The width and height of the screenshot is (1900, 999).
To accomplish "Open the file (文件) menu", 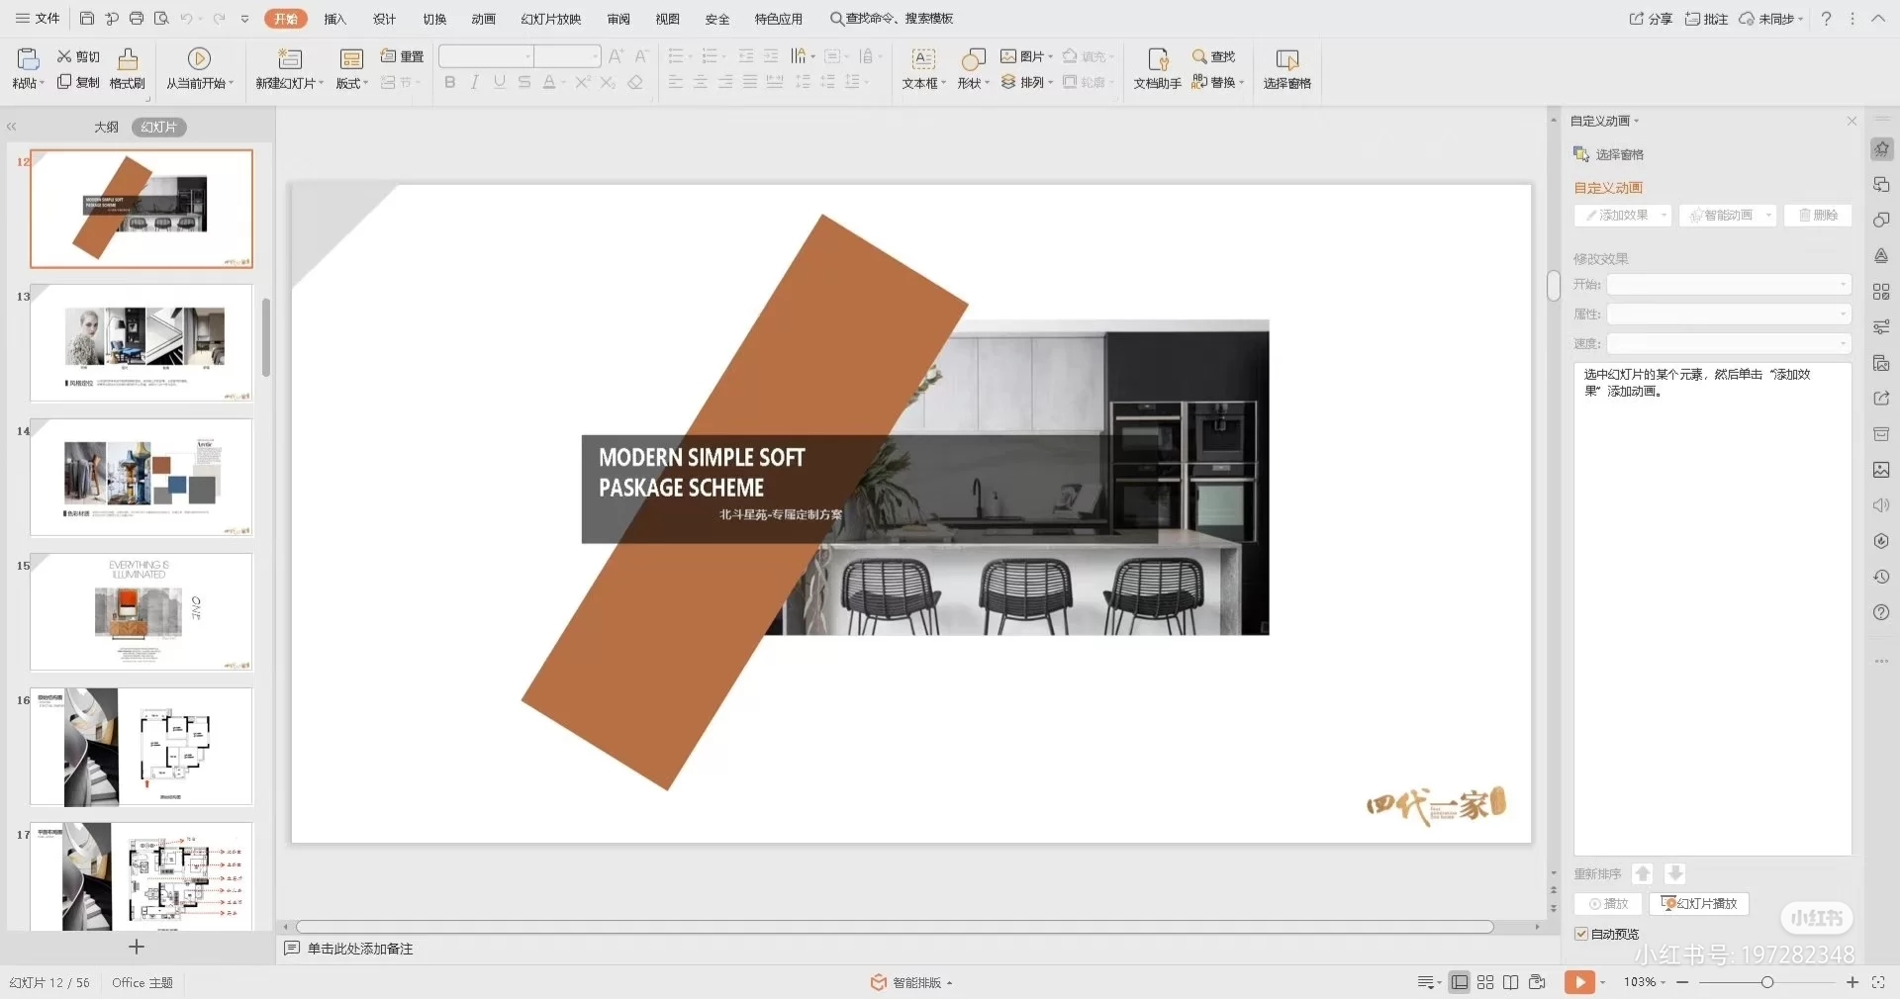I will [38, 19].
